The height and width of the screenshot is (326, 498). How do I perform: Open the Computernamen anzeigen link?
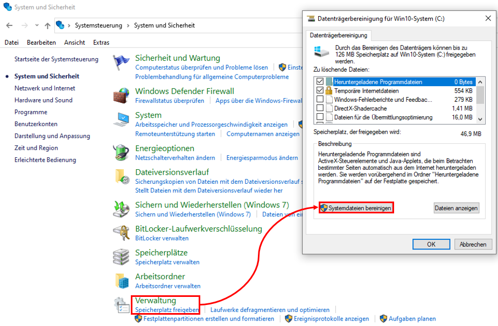pyautogui.click(x=263, y=134)
